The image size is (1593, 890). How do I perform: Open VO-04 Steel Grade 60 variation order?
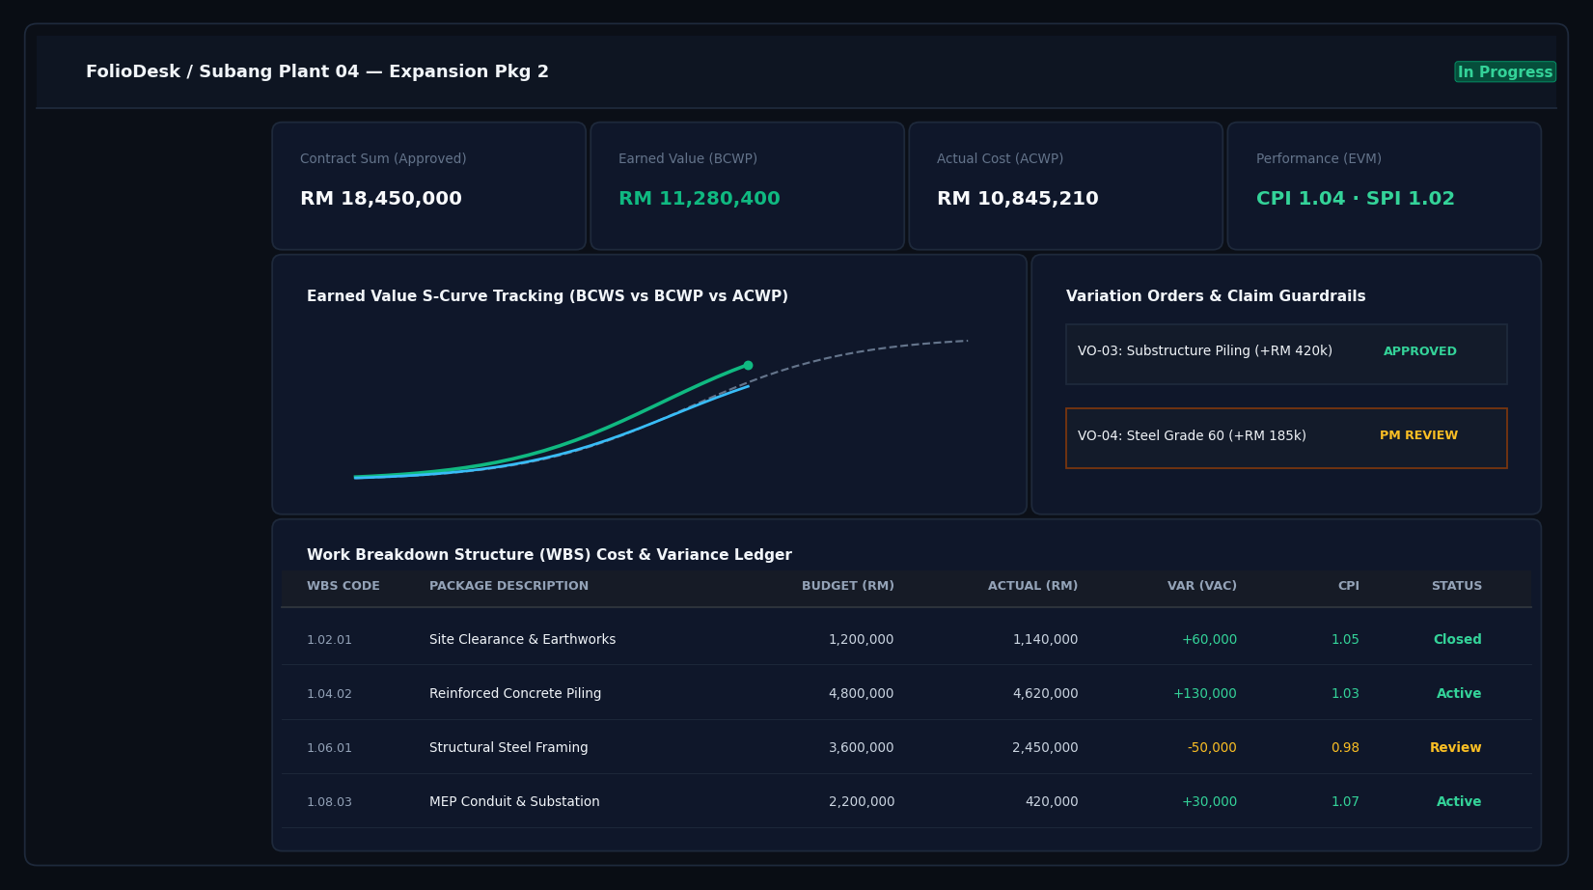coord(1286,437)
